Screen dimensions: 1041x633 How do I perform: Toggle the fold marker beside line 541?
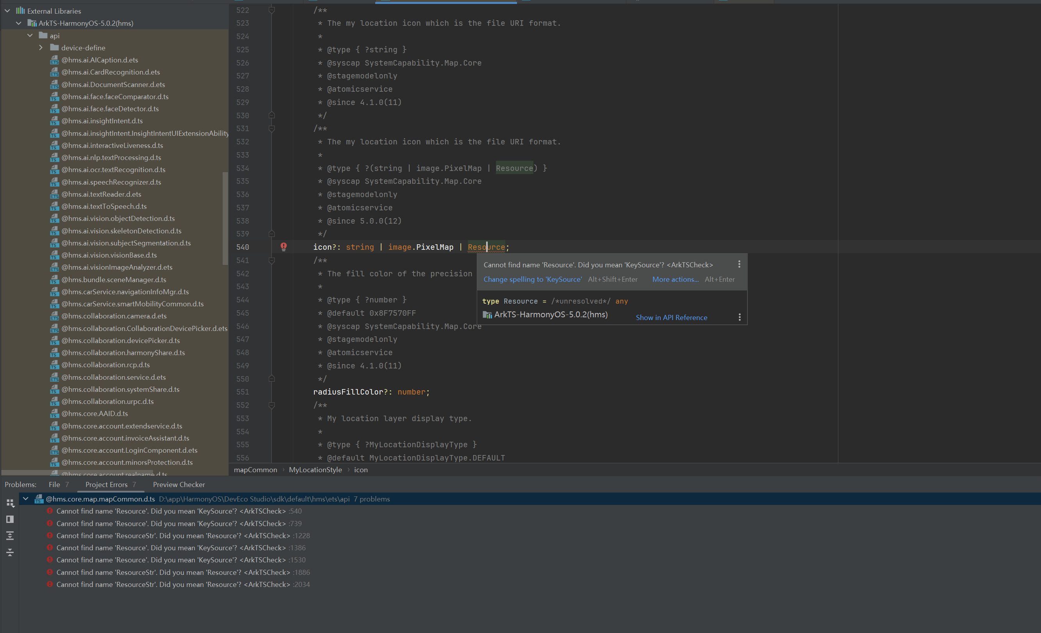click(272, 261)
